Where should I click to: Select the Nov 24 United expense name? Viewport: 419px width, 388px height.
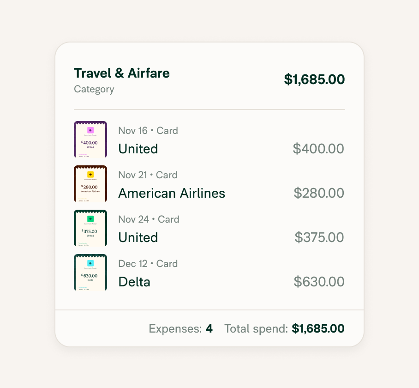(138, 237)
